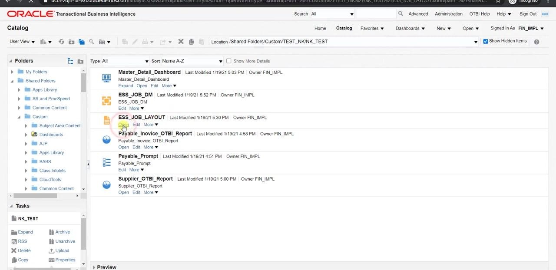
Task: Click the top Search input field
Action: click(x=376, y=14)
